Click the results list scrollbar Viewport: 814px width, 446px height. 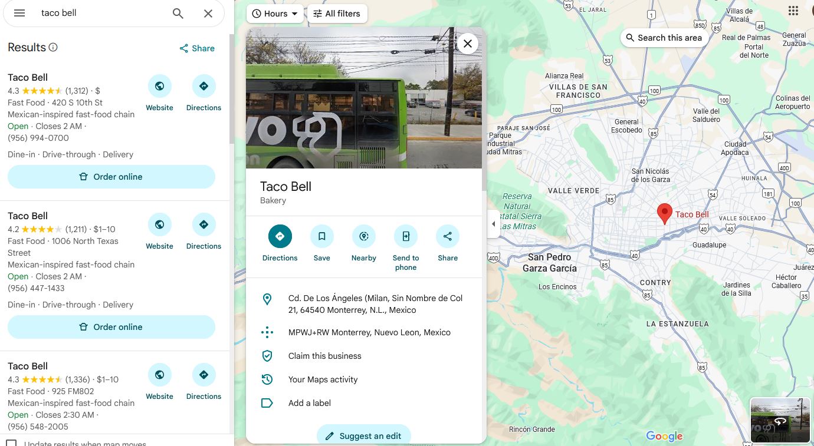(x=232, y=88)
